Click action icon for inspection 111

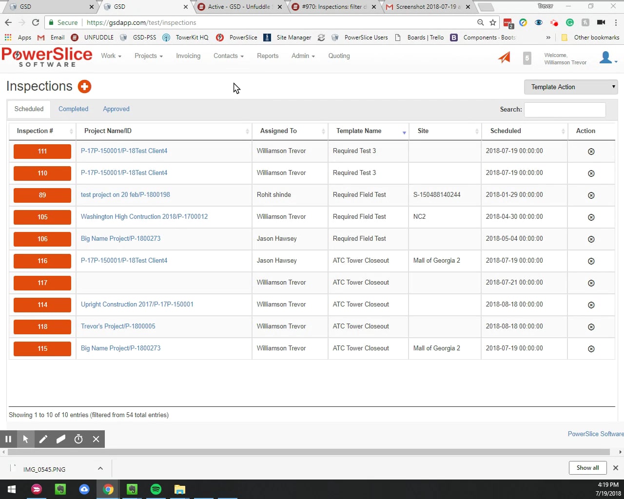point(591,152)
